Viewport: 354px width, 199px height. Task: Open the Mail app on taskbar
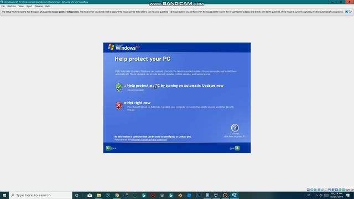point(90,195)
